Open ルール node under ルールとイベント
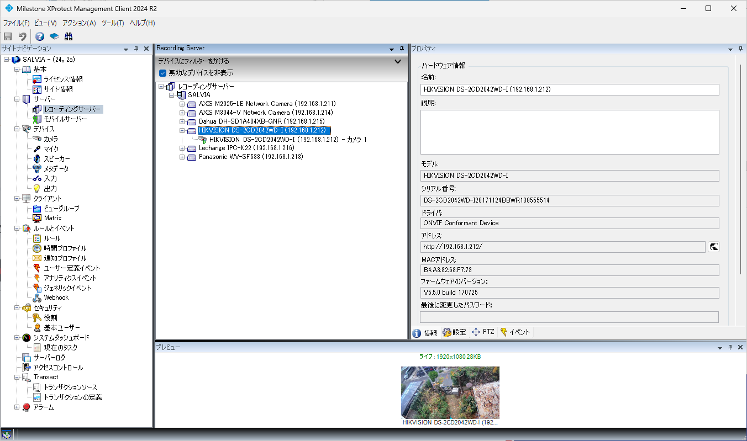Viewport: 747px width, 441px height. point(52,238)
